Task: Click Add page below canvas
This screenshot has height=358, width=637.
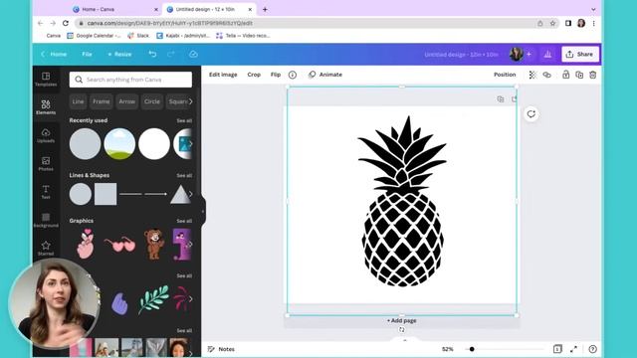Action: click(401, 320)
